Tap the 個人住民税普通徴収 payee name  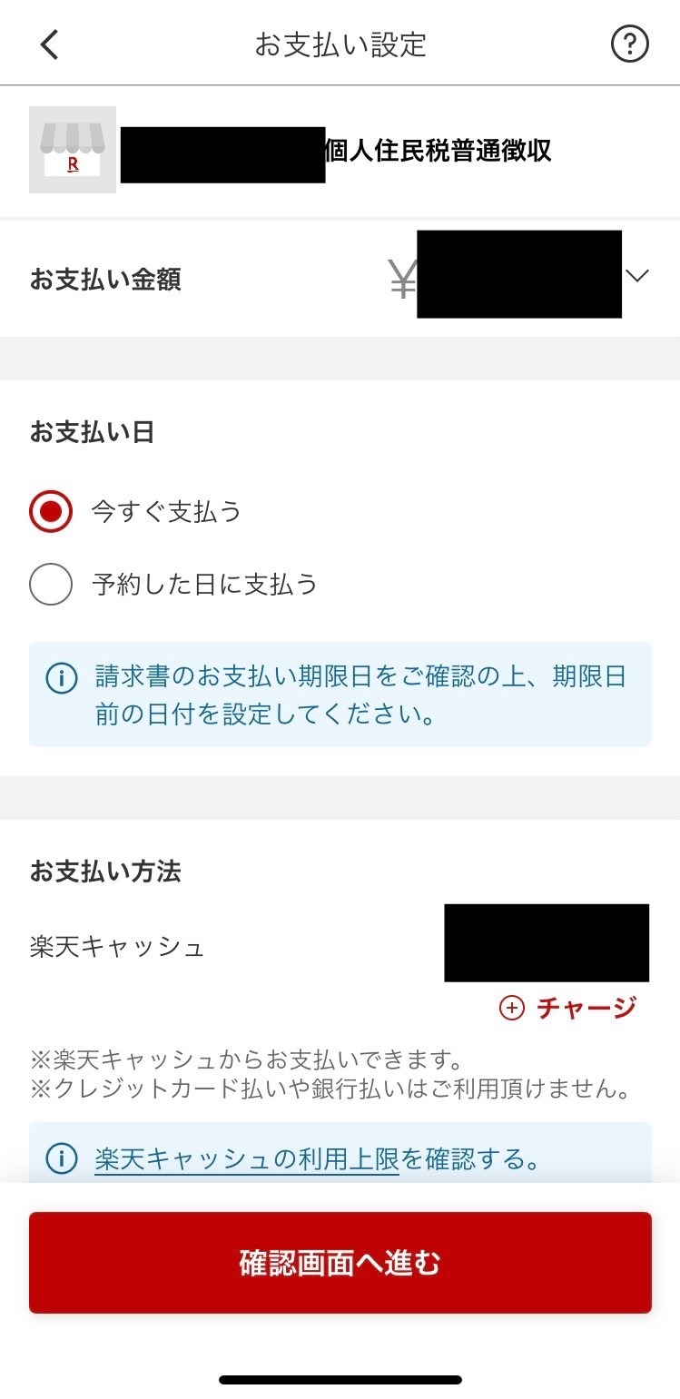point(439,150)
